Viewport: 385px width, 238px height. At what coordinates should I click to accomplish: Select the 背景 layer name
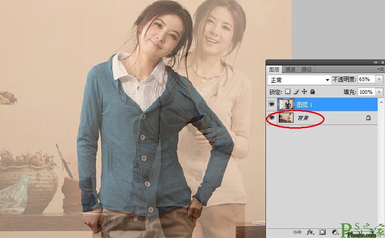tap(303, 118)
